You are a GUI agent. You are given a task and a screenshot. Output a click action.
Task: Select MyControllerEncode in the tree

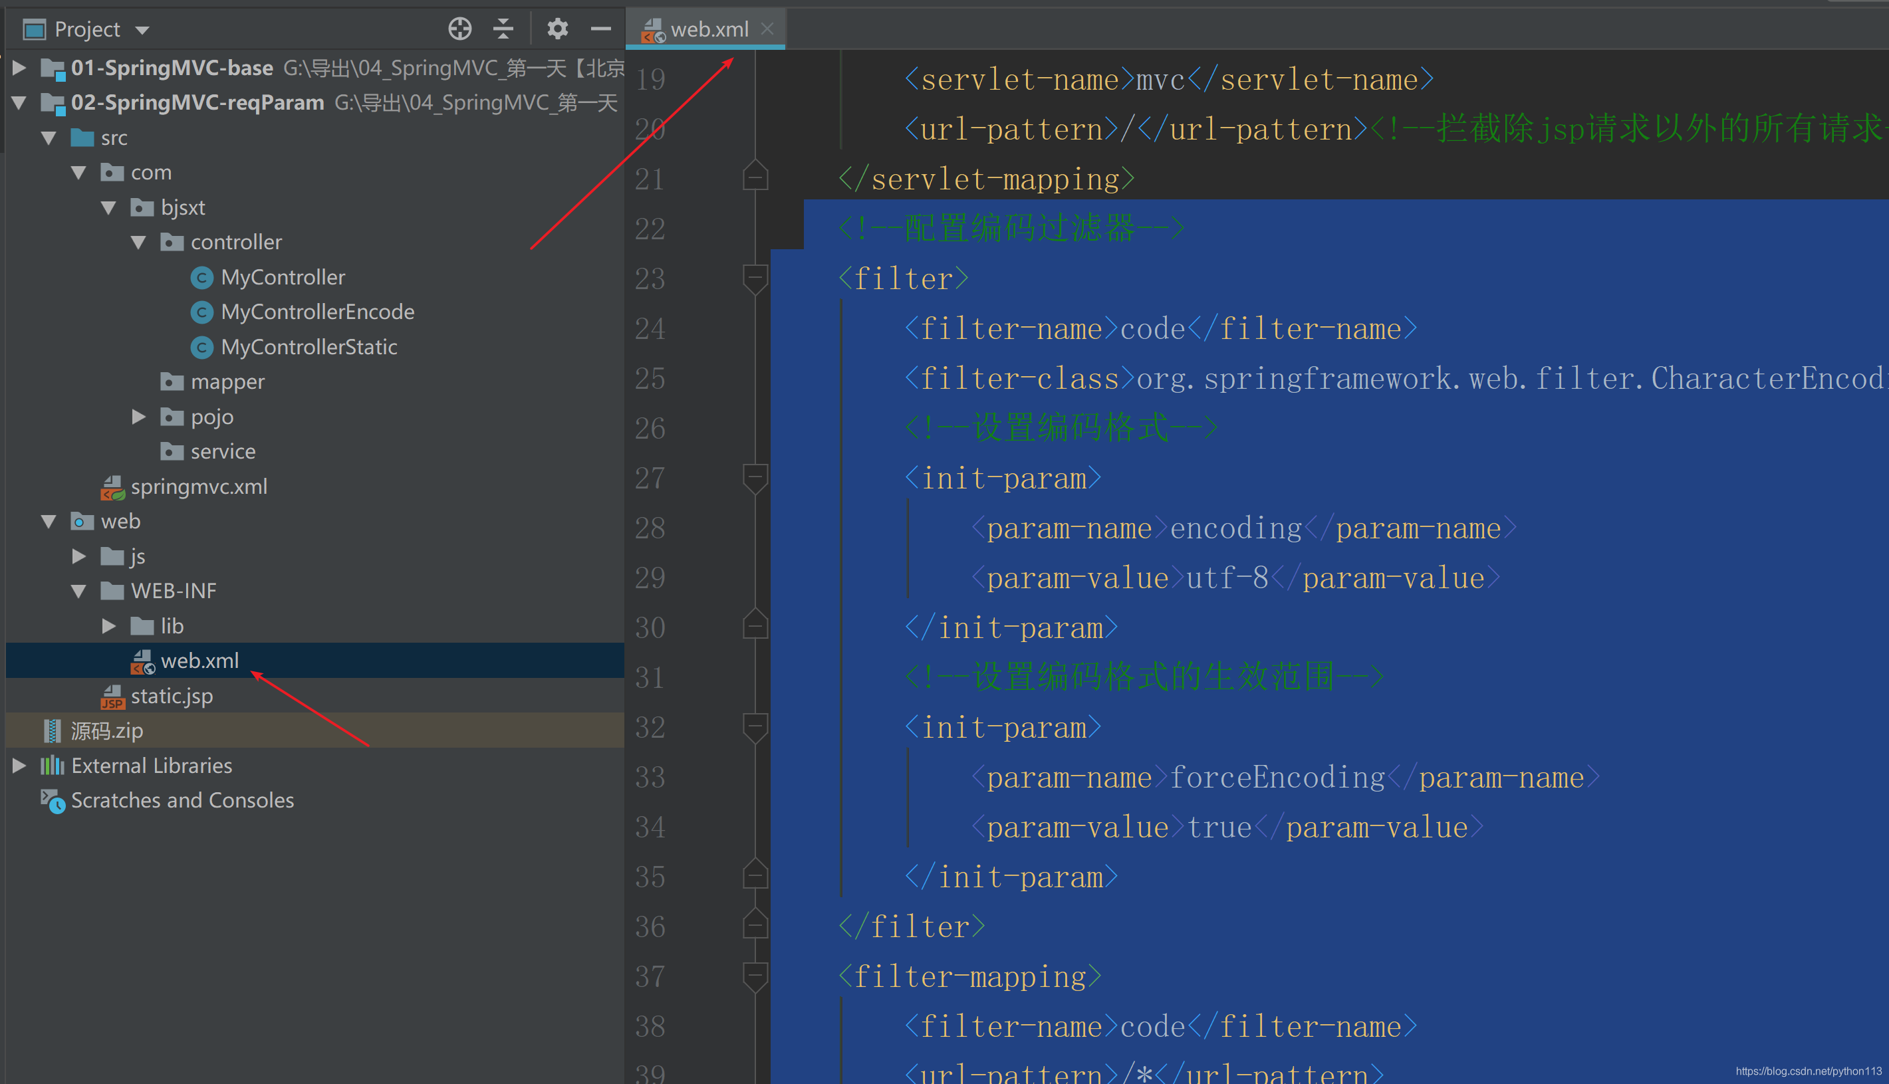point(317,312)
